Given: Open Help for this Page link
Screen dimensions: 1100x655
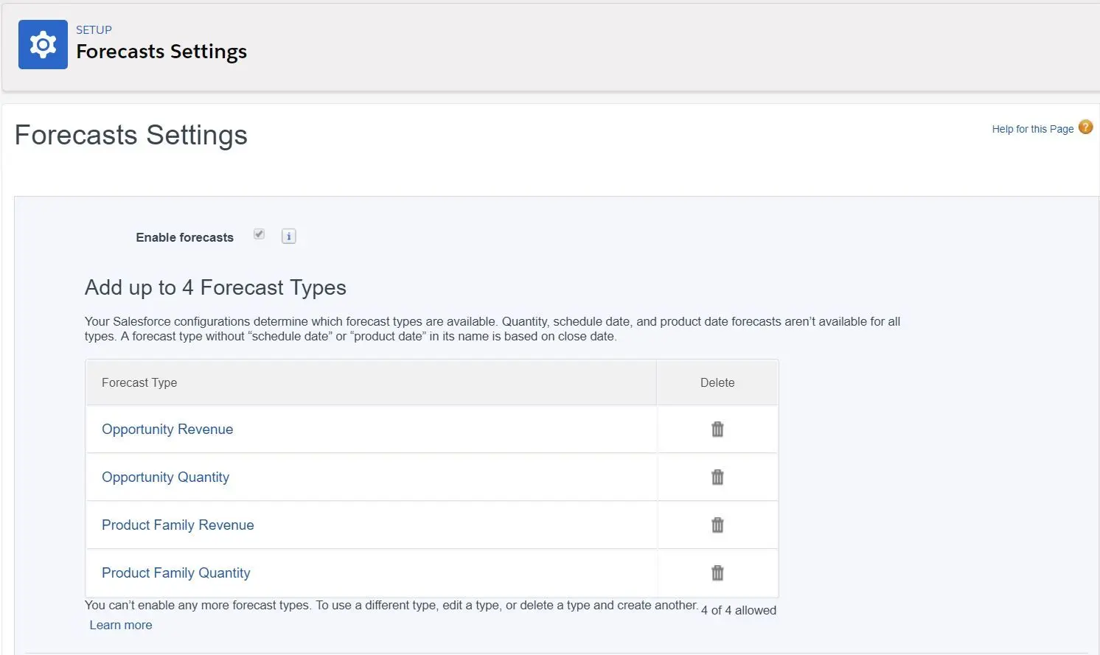Looking at the screenshot, I should pyautogui.click(x=1032, y=129).
